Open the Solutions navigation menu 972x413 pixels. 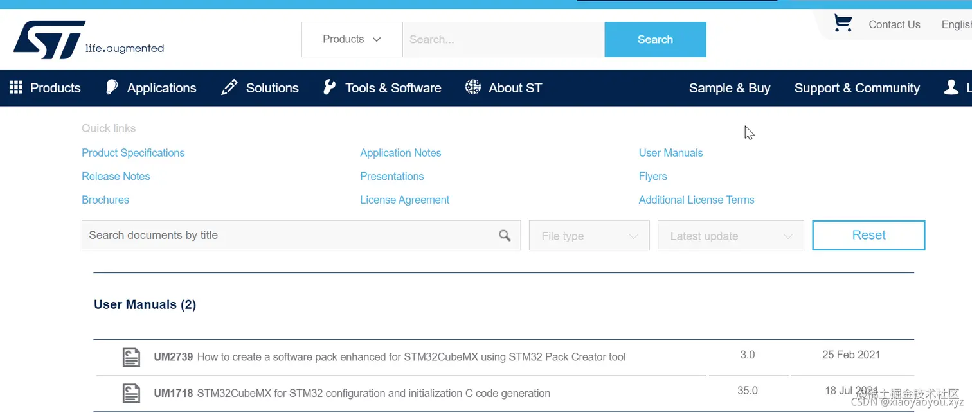[273, 88]
